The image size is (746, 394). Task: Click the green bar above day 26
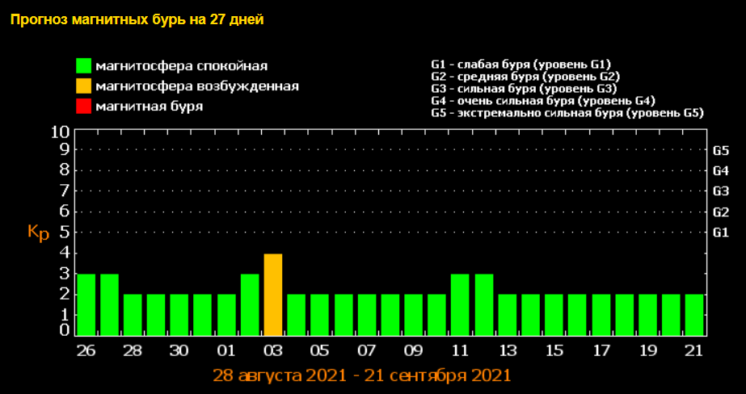pos(86,304)
